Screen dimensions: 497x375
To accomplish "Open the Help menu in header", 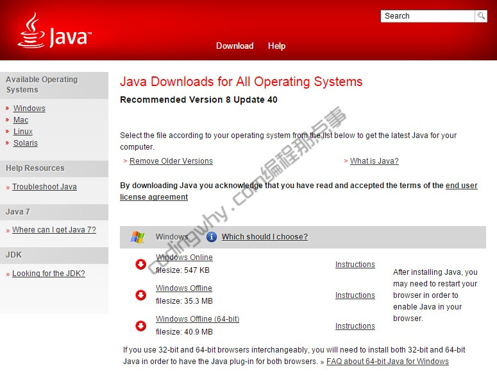I will click(276, 46).
